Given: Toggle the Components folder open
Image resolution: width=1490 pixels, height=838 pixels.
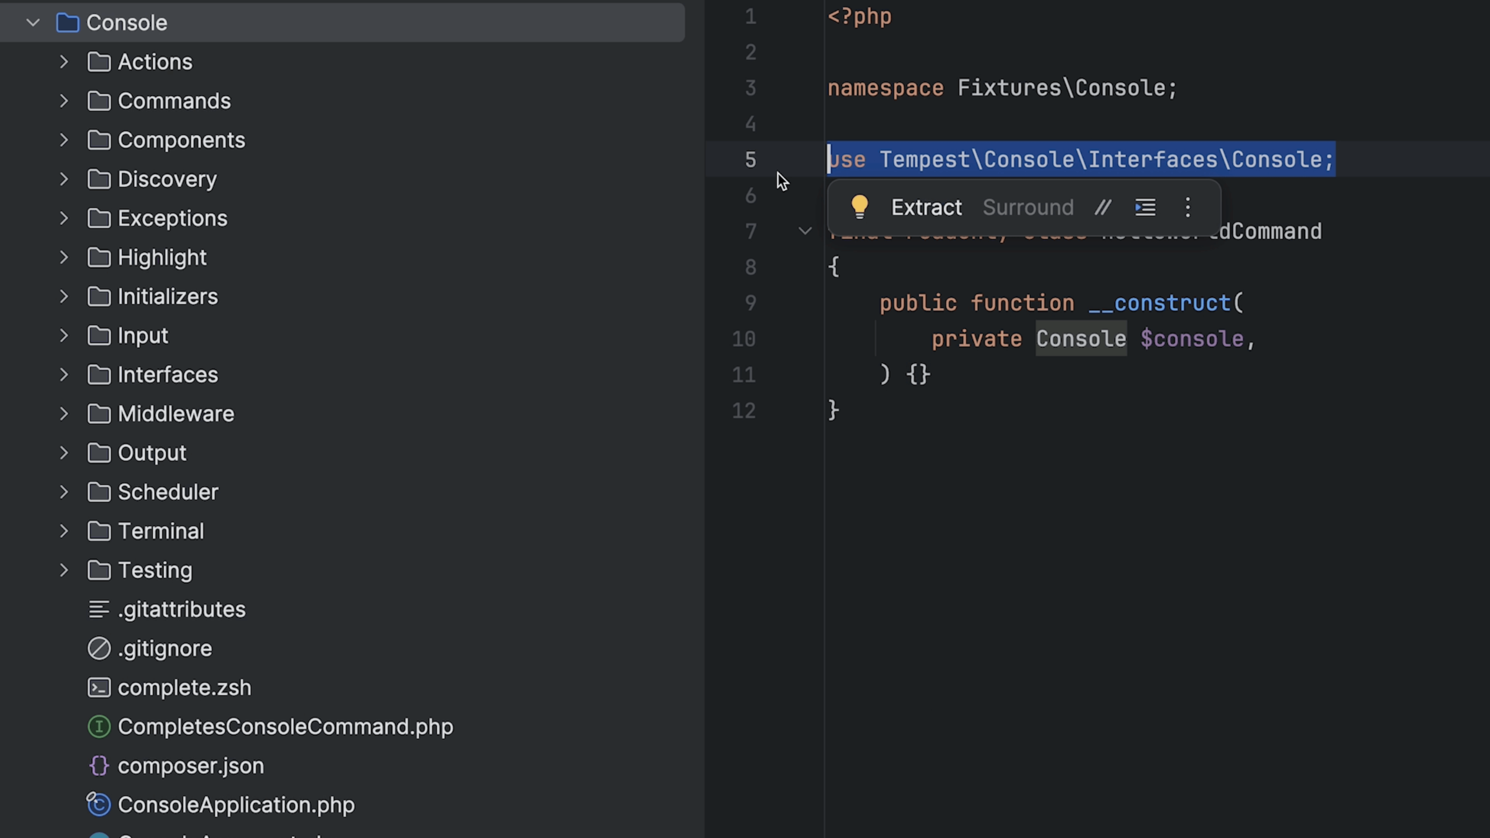Looking at the screenshot, I should tap(64, 140).
